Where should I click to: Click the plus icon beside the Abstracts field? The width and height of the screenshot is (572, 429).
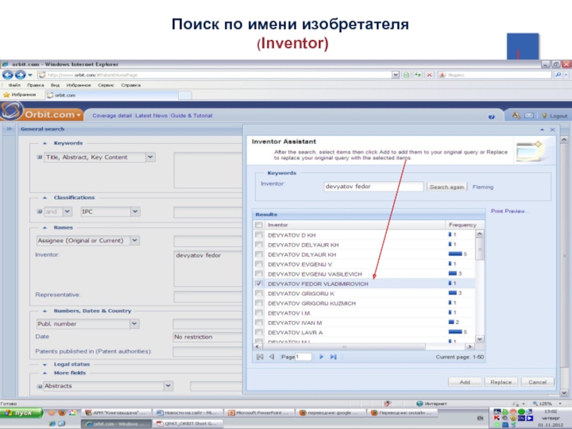click(39, 386)
